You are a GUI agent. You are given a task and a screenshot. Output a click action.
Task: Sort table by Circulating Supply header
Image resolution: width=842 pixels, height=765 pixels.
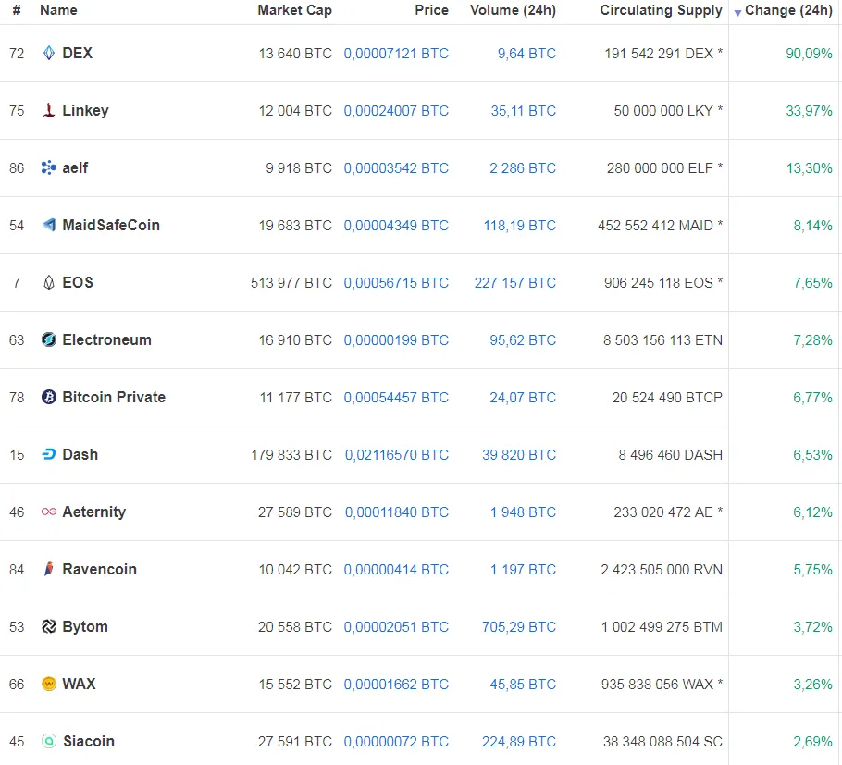pyautogui.click(x=661, y=10)
